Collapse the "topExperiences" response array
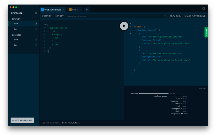Screen dimensions: 216x137 pyautogui.click(x=130, y=30)
